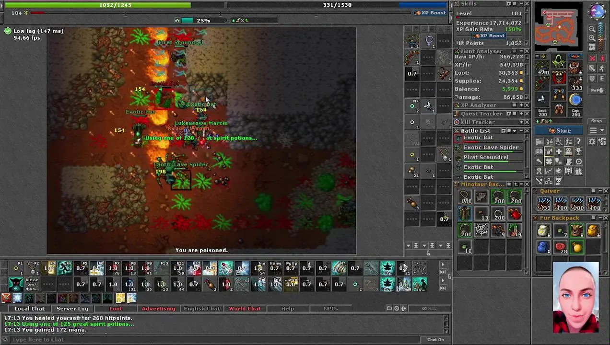The width and height of the screenshot is (610, 345).
Task: Click the quiver slot showing 333
Action: [575, 83]
